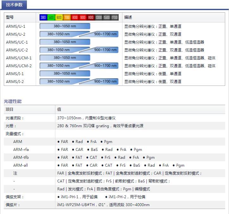Click the ARM-tfb row label
The height and width of the screenshot is (214, 229).
(21, 157)
